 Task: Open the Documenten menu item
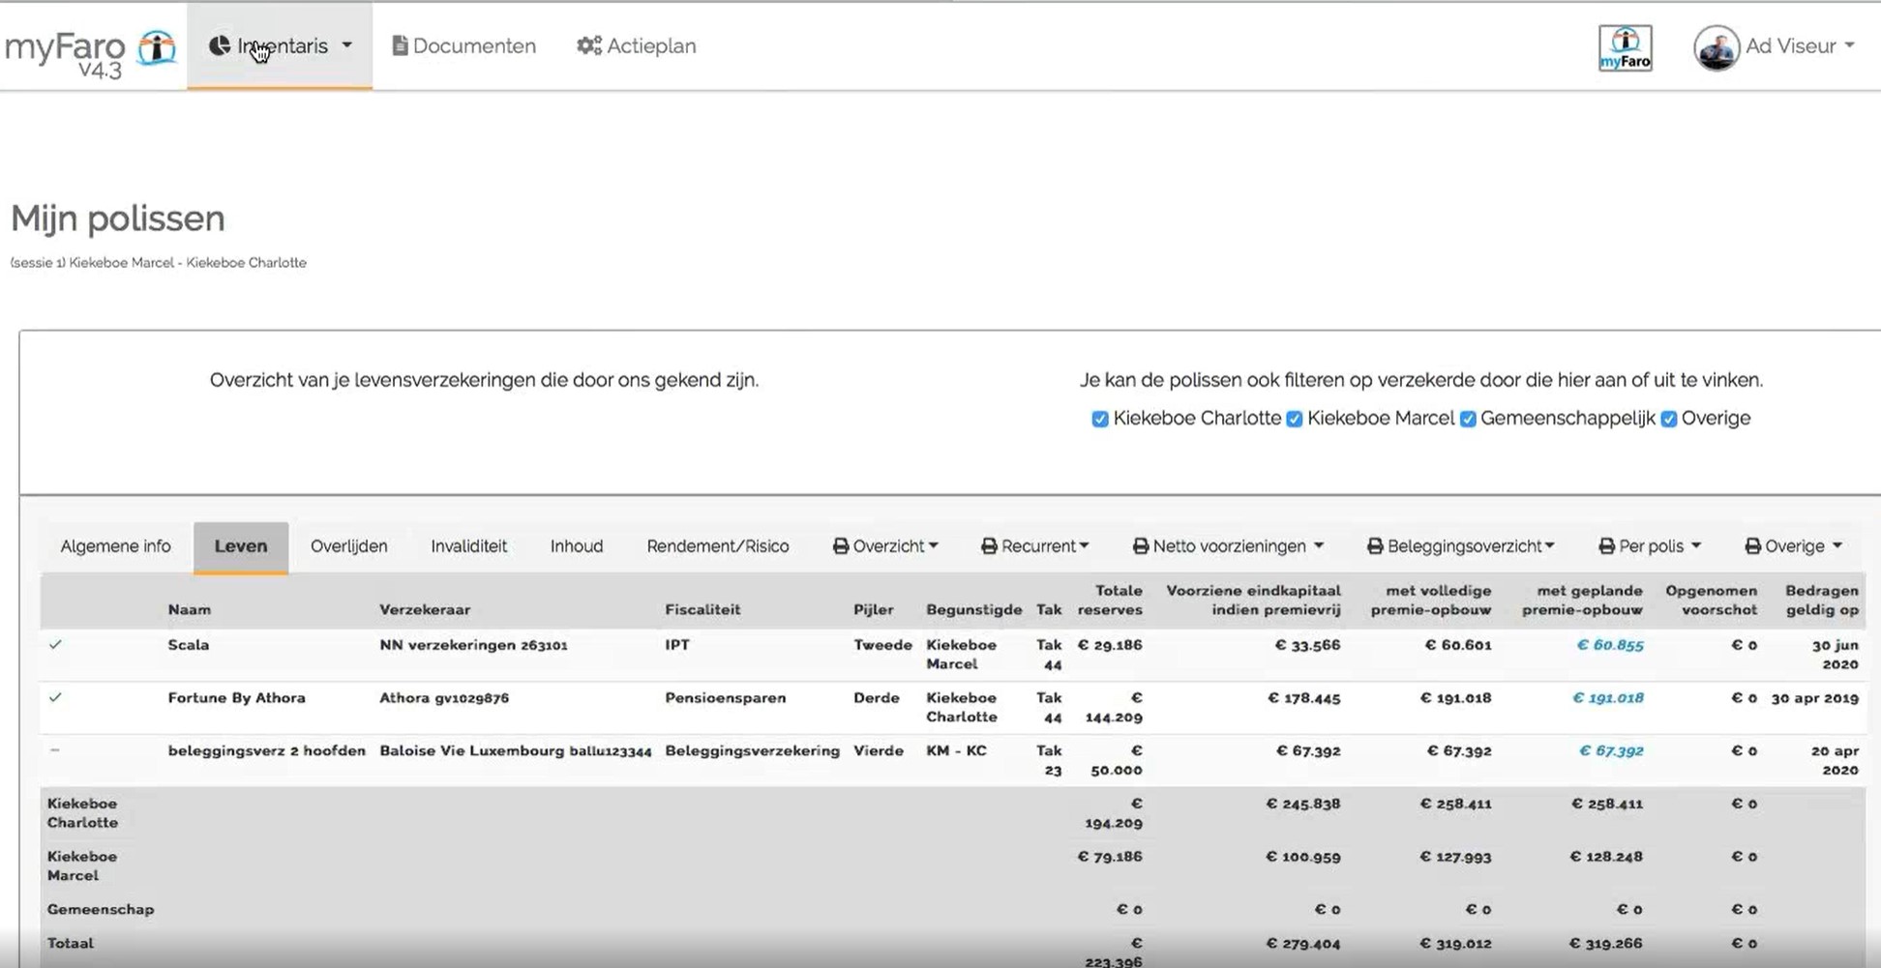463,45
